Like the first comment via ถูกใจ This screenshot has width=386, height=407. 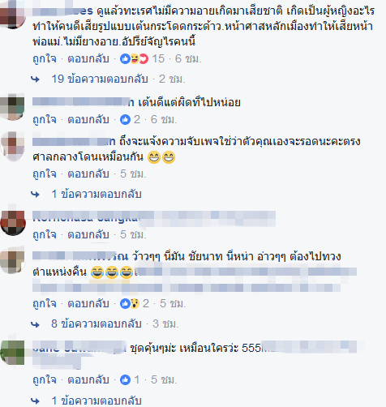tap(45, 58)
